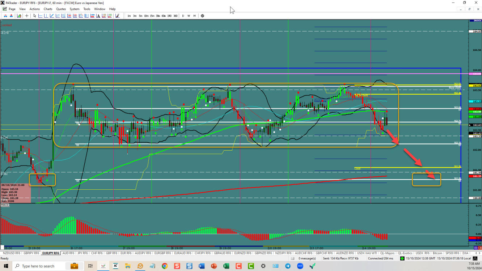Select the Daily 'D' timeframe
Viewport: 482px width, 271px height.
tap(183, 16)
